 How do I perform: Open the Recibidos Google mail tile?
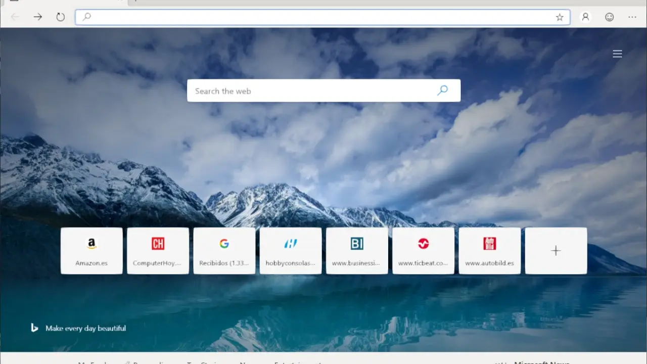224,251
